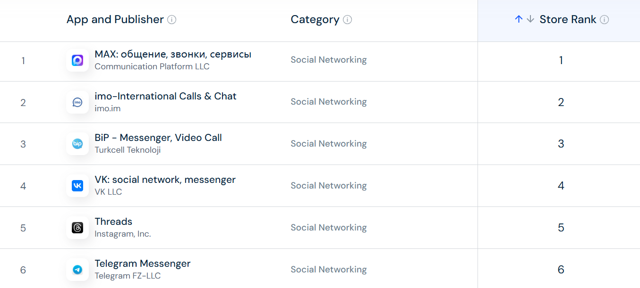Viewport: 640px width, 288px height.
Task: Open publisher Communication Platform LLC
Action: pyautogui.click(x=152, y=66)
